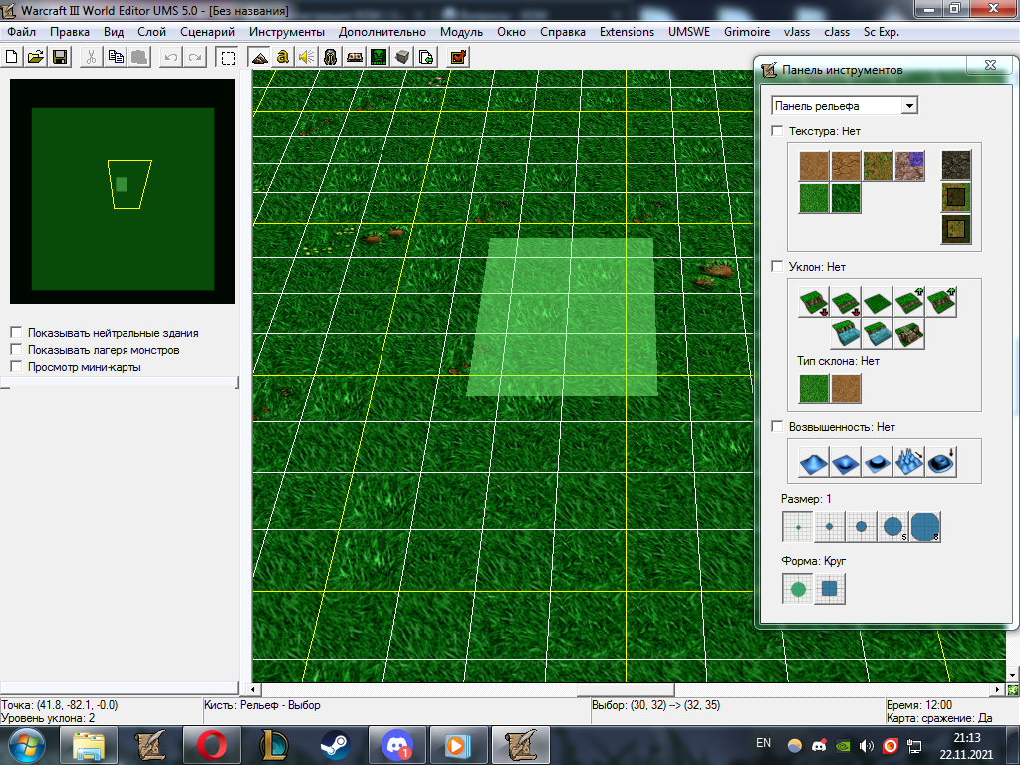Screen dimensions: 1020x765
Task: Open the Модуль menu
Action: [461, 32]
